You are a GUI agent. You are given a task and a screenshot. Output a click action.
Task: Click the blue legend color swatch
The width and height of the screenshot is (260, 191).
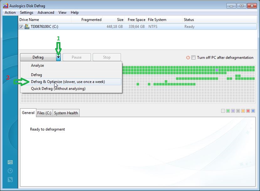pos(253,111)
